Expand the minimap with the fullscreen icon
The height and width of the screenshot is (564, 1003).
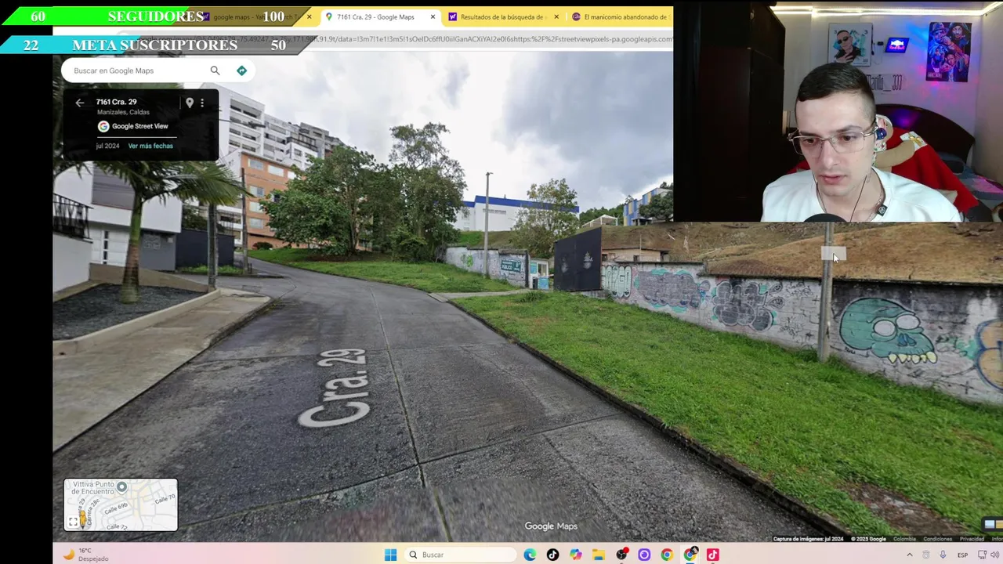[73, 522]
